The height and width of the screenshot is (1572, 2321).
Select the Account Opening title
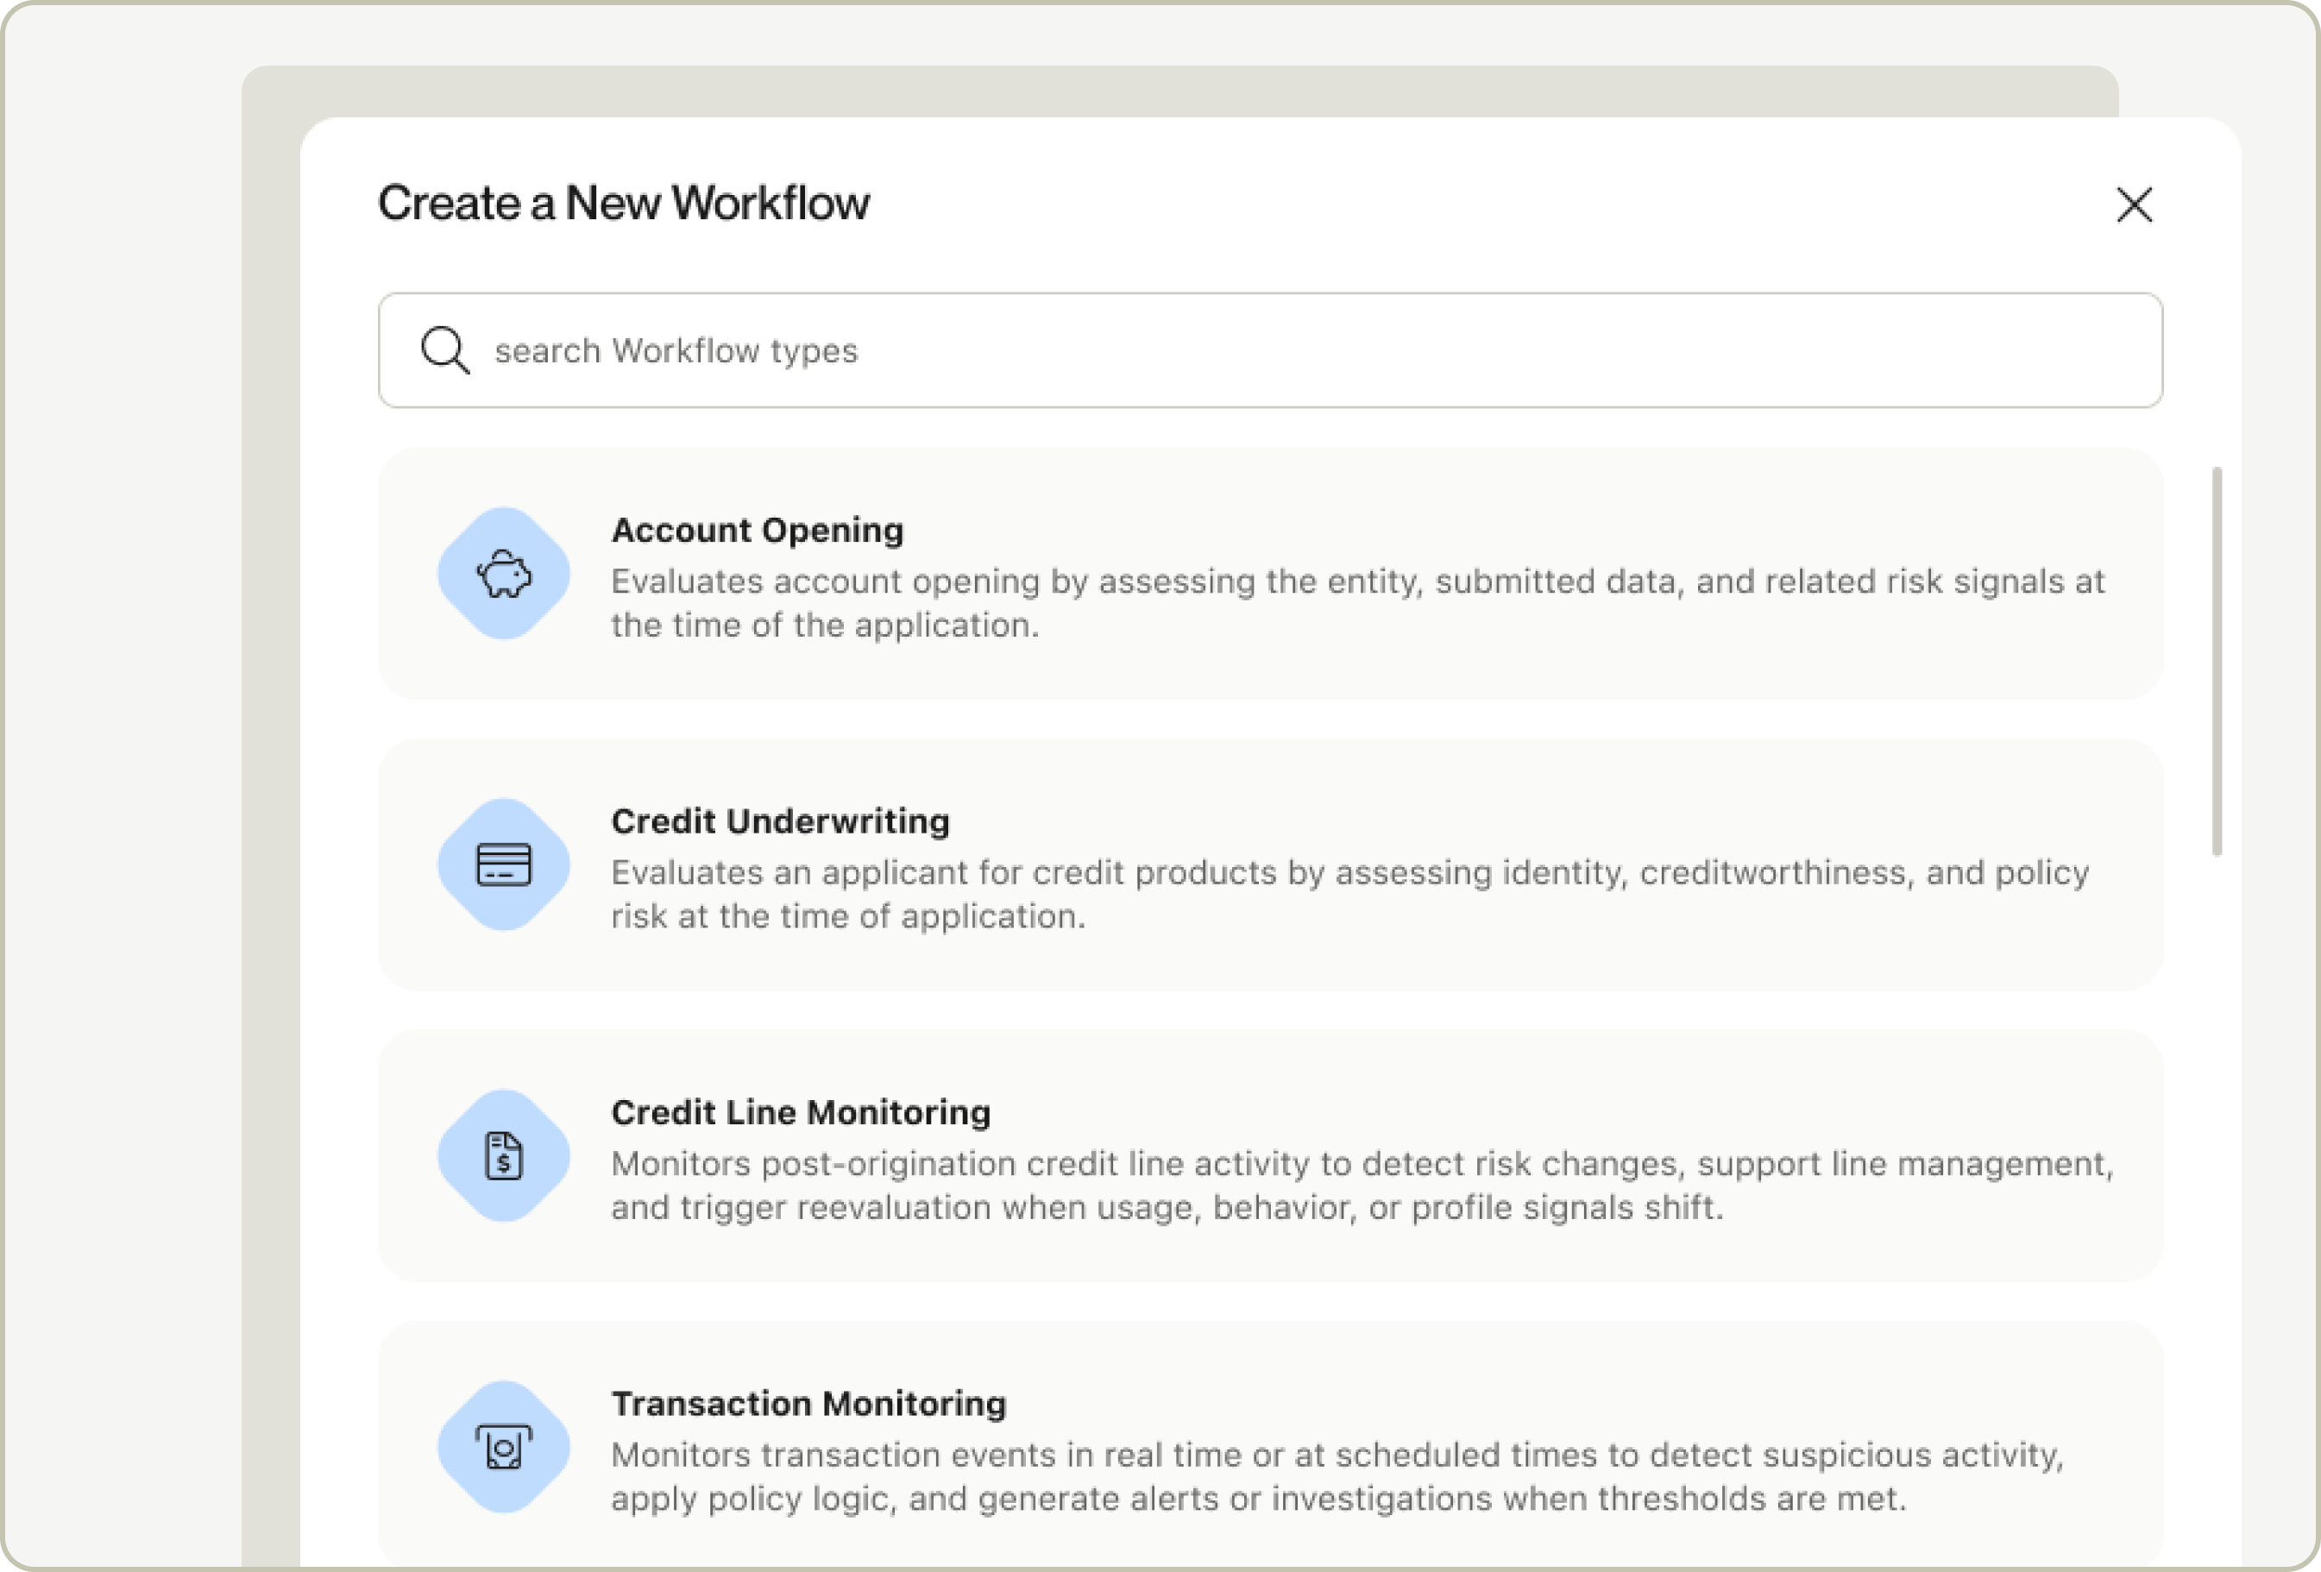(x=757, y=531)
